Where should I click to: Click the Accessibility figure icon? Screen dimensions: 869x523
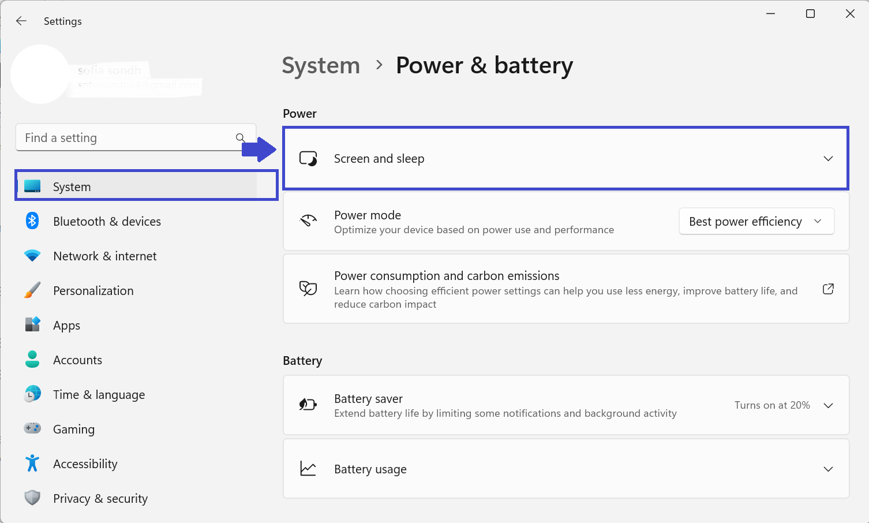point(32,463)
